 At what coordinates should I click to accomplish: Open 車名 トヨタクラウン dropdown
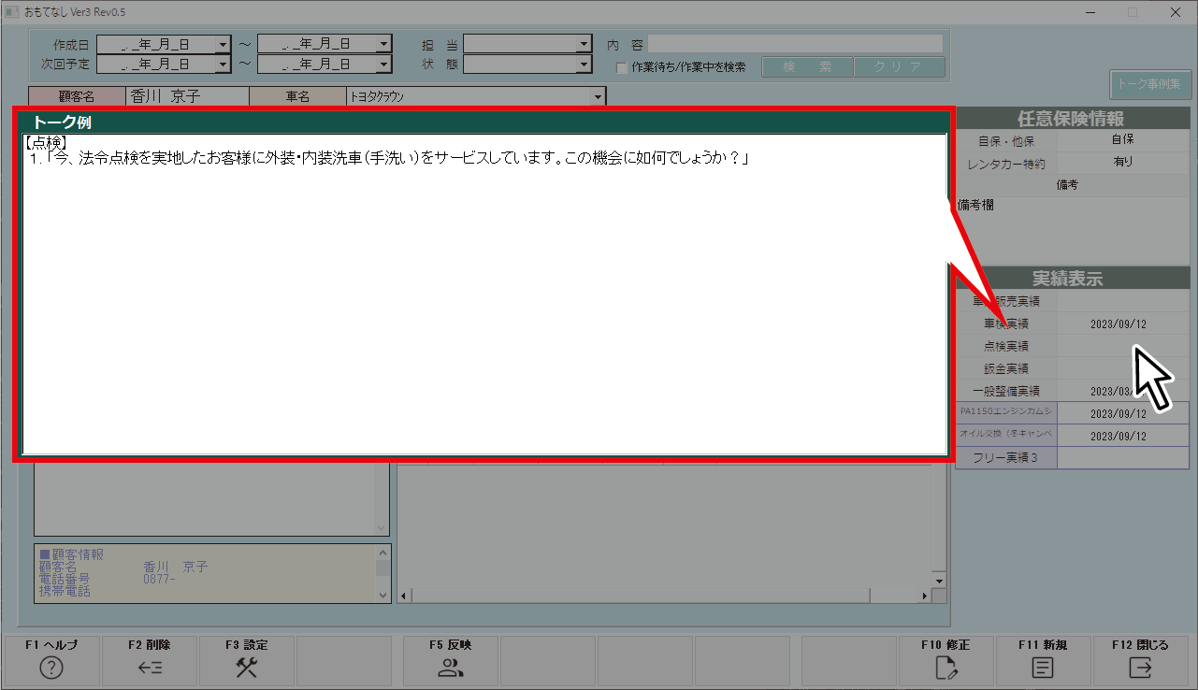coord(598,96)
